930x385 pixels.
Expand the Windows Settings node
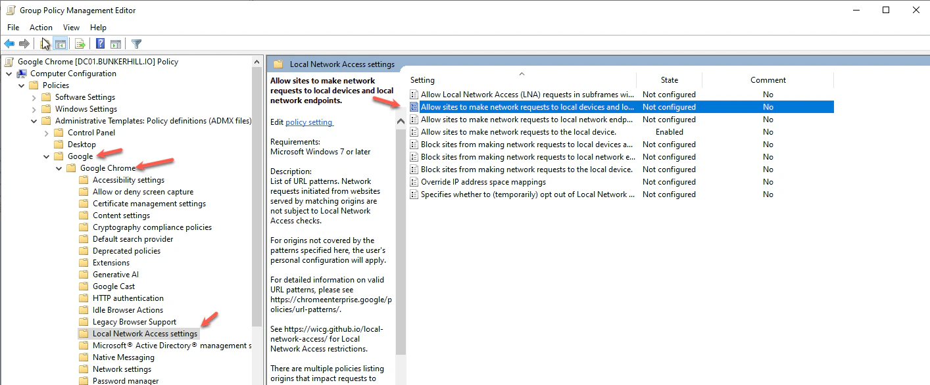coord(34,109)
